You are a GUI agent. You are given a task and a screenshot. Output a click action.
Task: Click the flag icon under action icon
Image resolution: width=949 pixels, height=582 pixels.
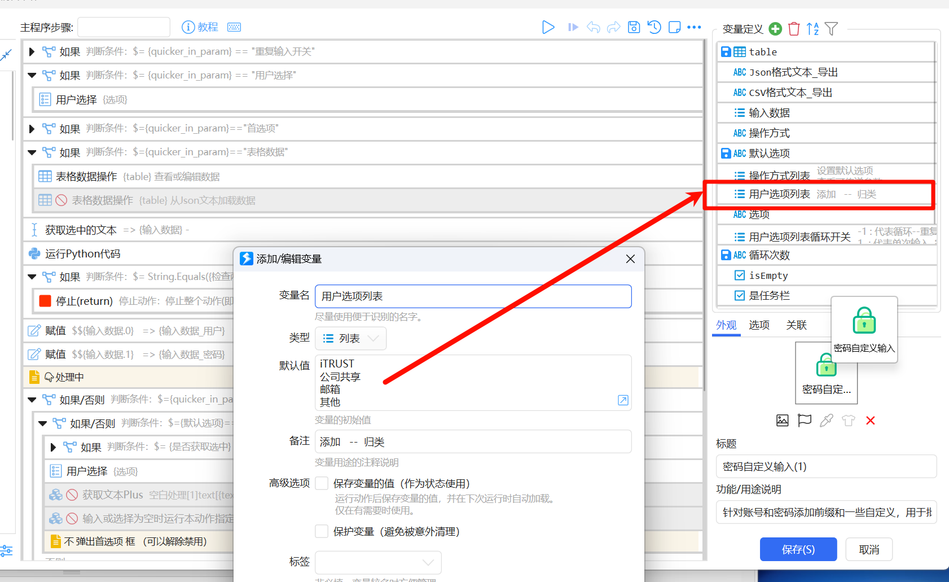pos(805,421)
